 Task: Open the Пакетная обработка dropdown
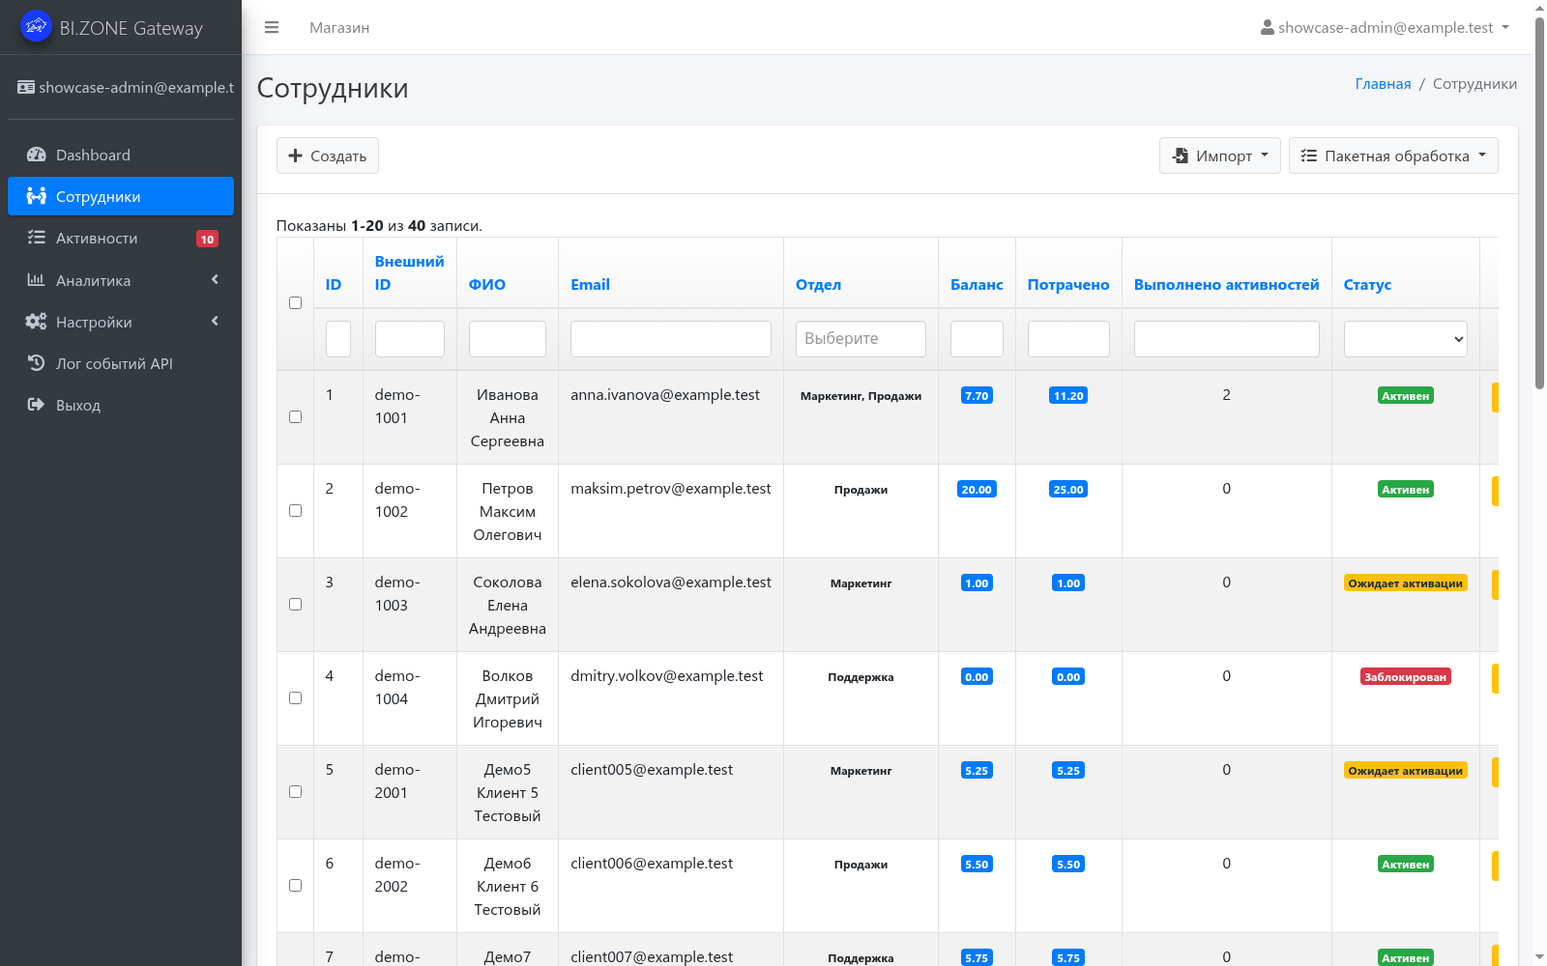(x=1393, y=156)
